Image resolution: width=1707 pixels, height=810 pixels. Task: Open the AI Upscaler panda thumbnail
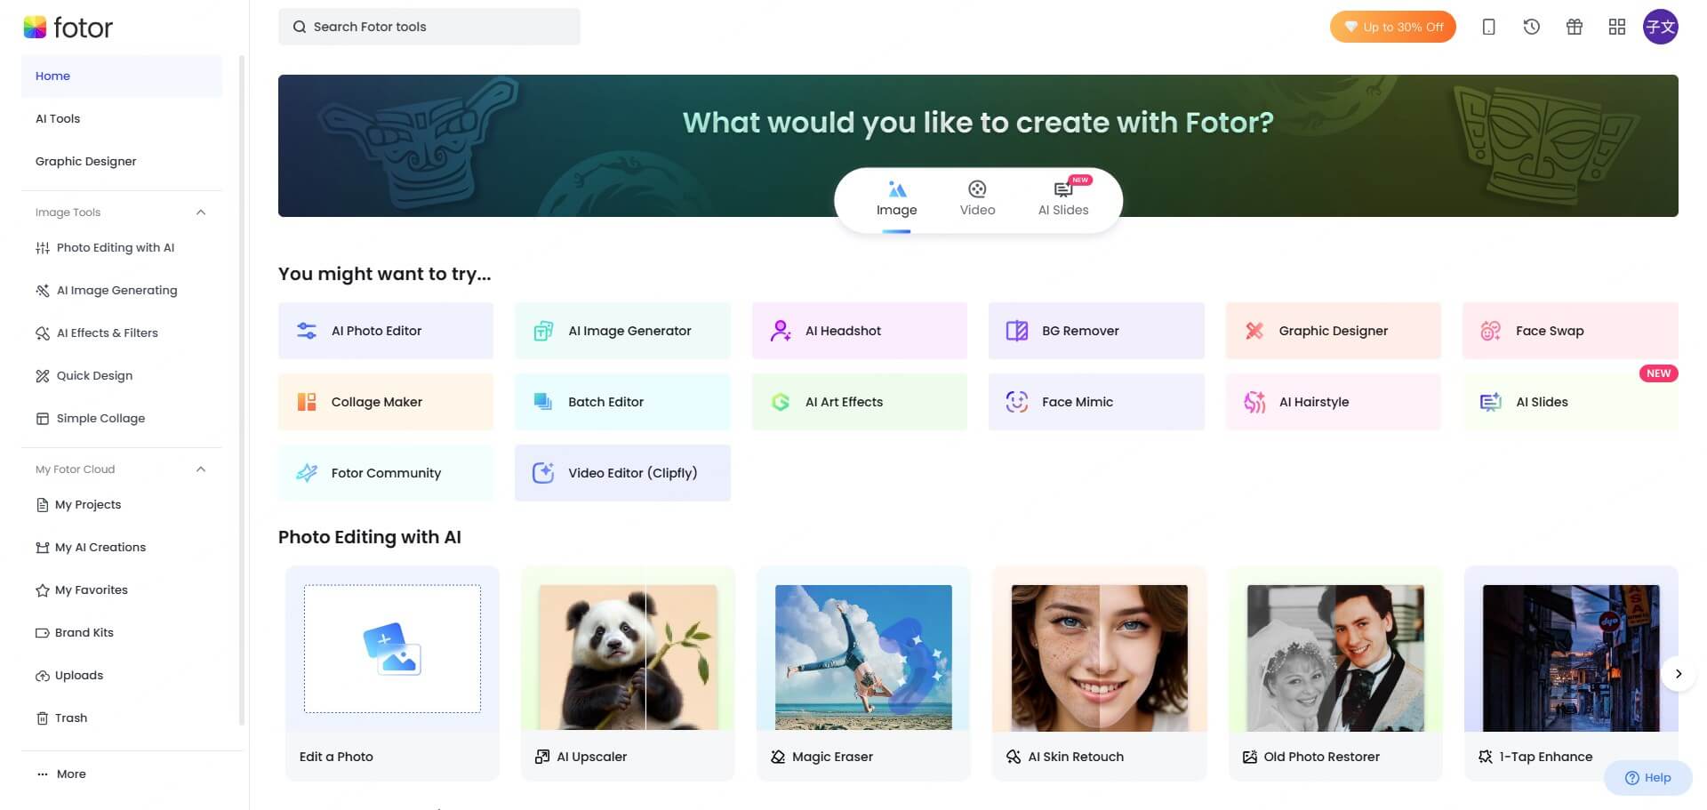tap(628, 657)
